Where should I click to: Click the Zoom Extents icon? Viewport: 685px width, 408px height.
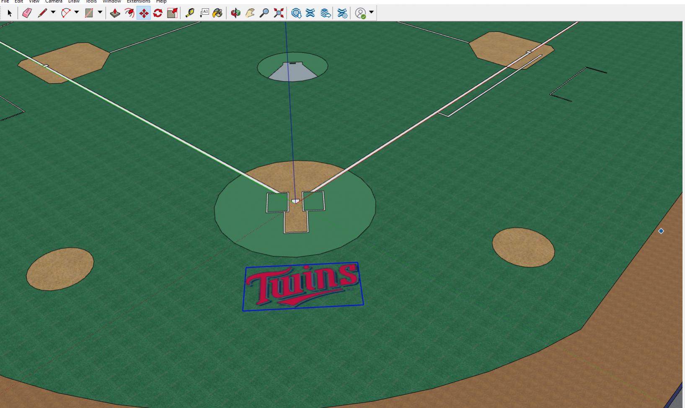click(x=279, y=13)
